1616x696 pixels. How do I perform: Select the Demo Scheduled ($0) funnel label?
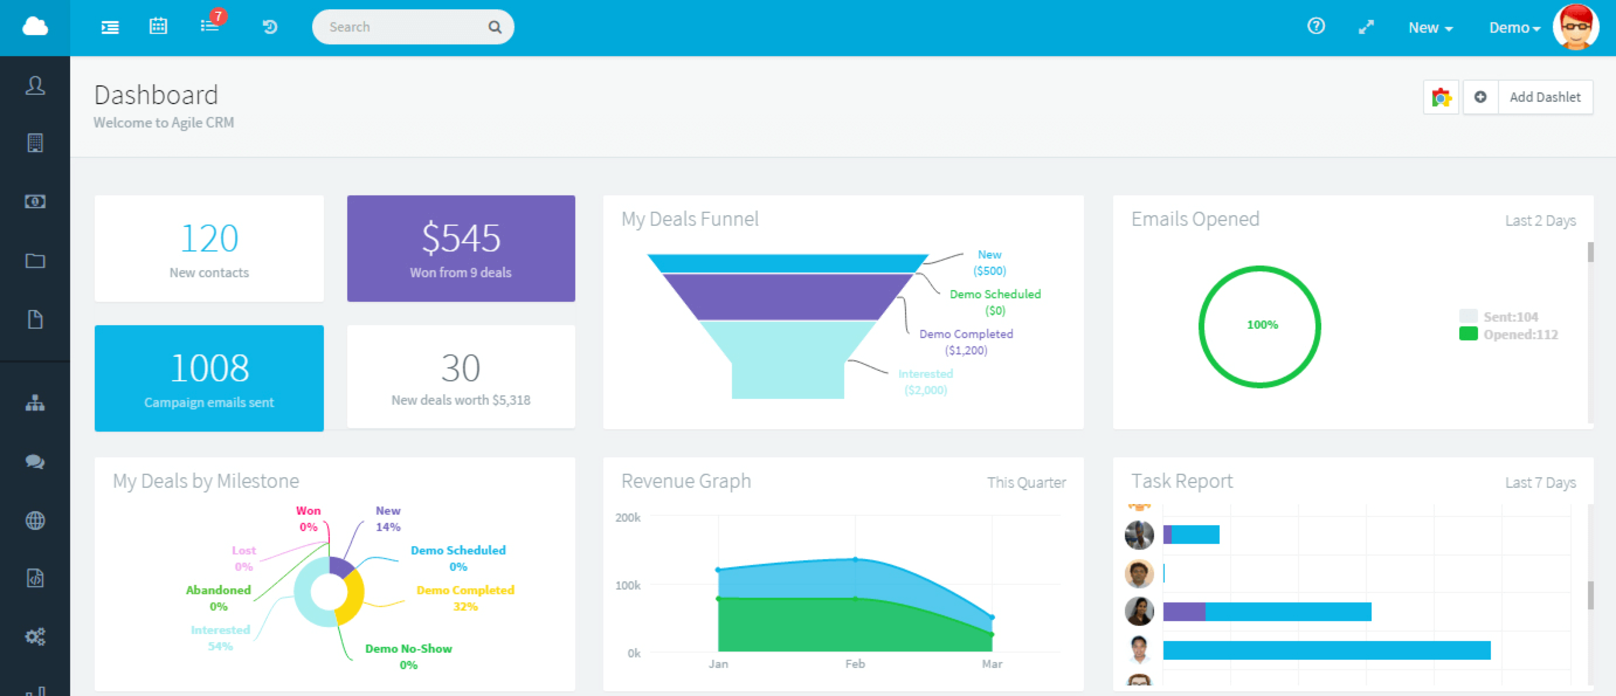(x=995, y=302)
